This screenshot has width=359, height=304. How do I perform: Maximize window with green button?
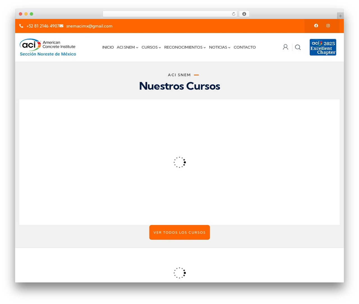[31, 14]
